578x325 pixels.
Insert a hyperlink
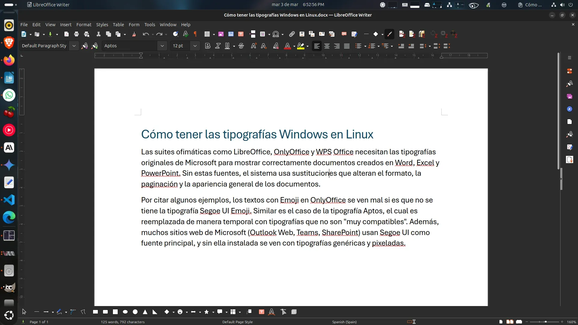(292, 34)
